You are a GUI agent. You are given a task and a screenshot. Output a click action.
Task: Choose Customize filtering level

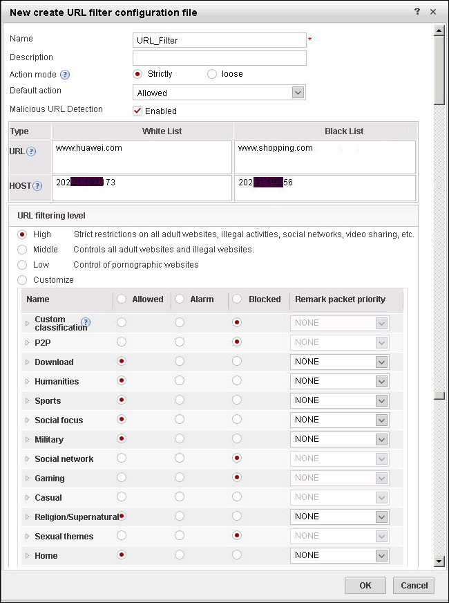tap(22, 280)
